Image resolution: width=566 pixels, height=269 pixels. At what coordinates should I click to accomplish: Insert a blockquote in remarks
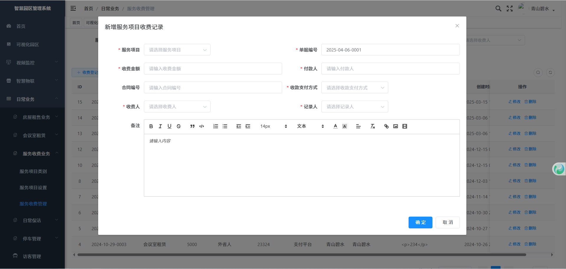click(x=192, y=126)
